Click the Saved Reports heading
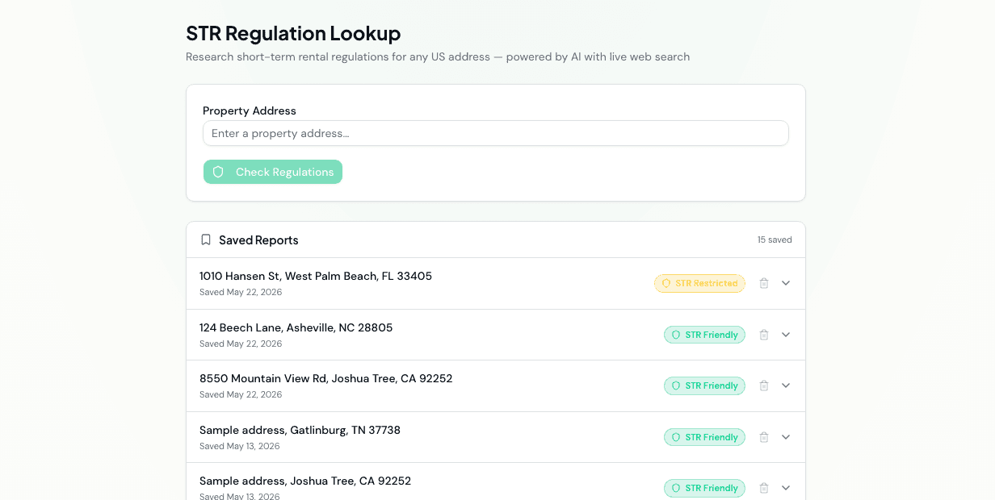Image resolution: width=995 pixels, height=500 pixels. coord(258,240)
